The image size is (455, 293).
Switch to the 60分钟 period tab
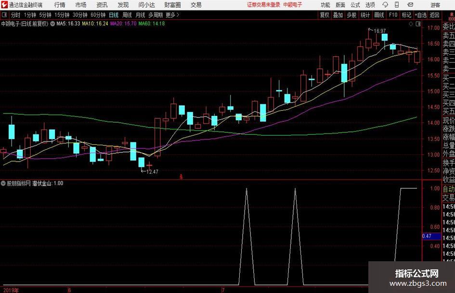click(98, 15)
